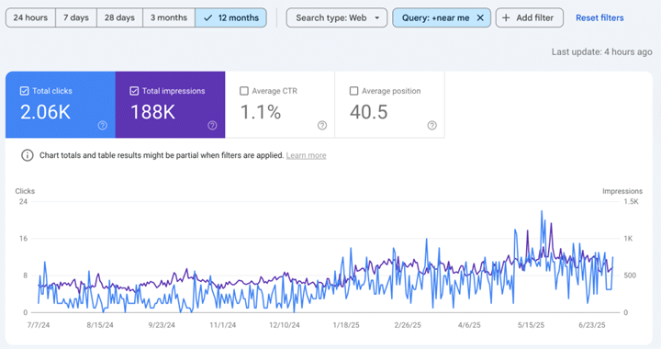Viewport: 661px width, 349px height.
Task: Enable the Average CTR checkbox
Action: [244, 91]
